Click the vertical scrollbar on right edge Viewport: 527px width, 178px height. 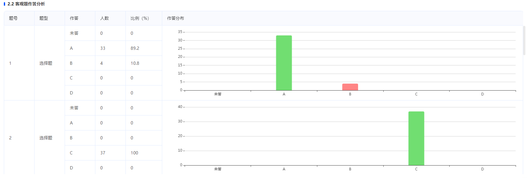click(524, 41)
